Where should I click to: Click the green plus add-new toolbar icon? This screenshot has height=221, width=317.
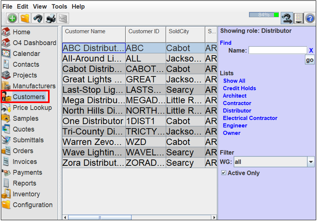pos(12,19)
